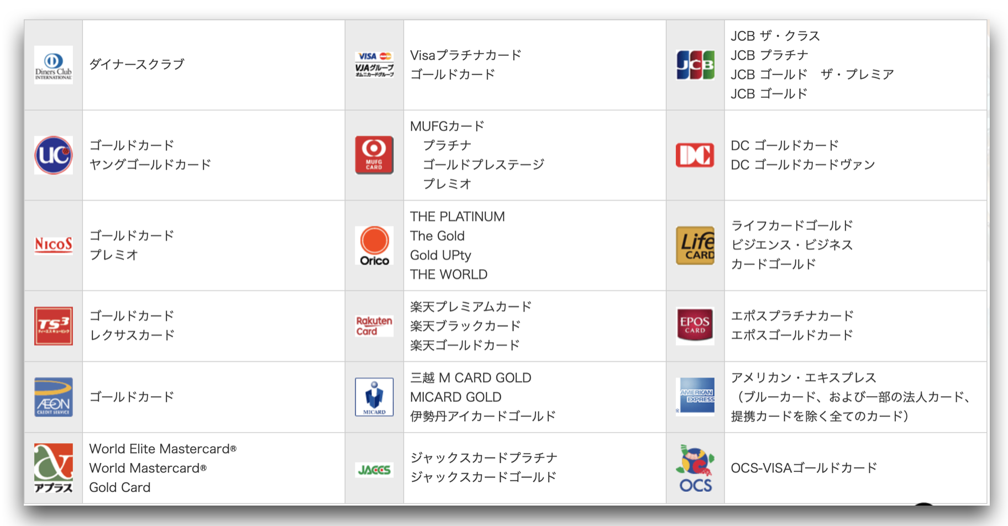Viewport: 1008px width, 526px height.
Task: Click the EPOS CARD logo
Action: tap(695, 326)
